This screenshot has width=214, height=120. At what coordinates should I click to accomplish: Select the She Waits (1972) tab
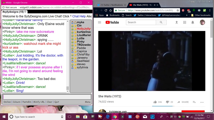point(142,5)
